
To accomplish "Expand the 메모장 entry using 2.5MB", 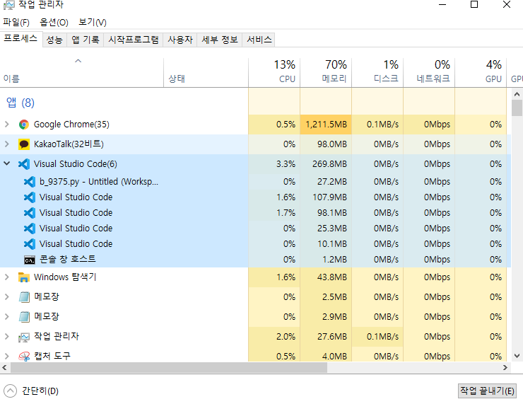I will pyautogui.click(x=6, y=297).
